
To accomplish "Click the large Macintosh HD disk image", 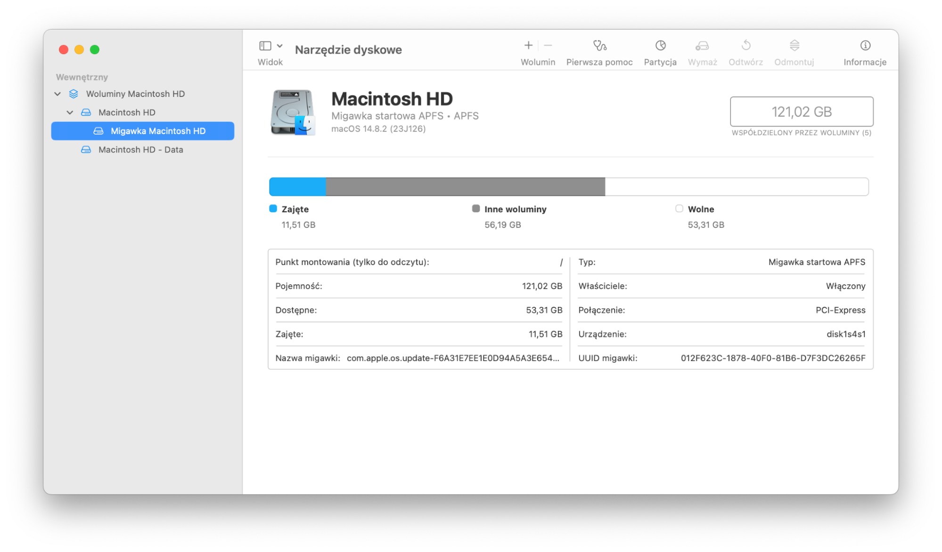I will pos(293,112).
